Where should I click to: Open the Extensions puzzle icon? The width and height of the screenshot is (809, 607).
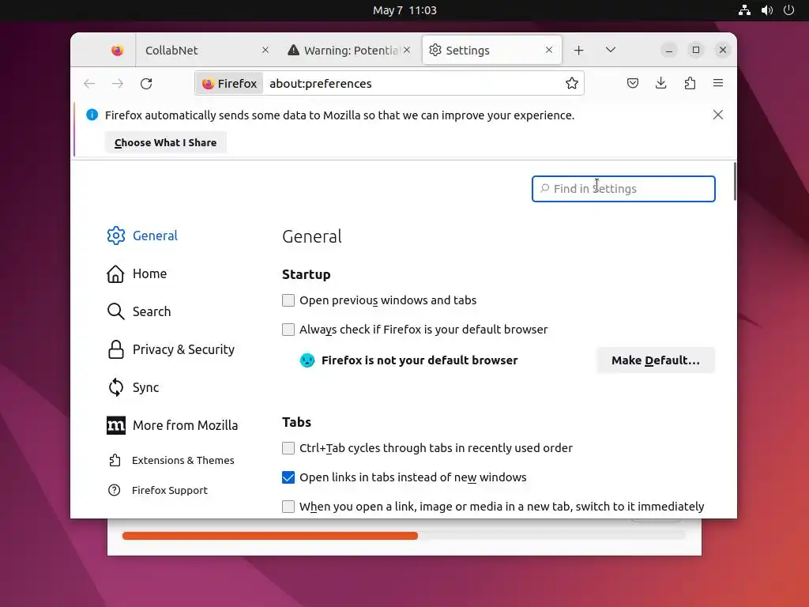690,83
